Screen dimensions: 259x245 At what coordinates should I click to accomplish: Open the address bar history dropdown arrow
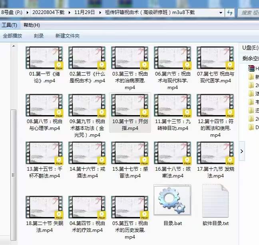click(x=220, y=13)
